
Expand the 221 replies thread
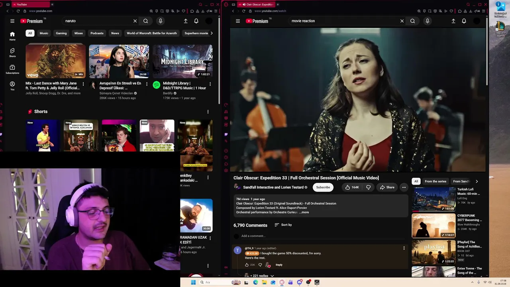pos(263,275)
